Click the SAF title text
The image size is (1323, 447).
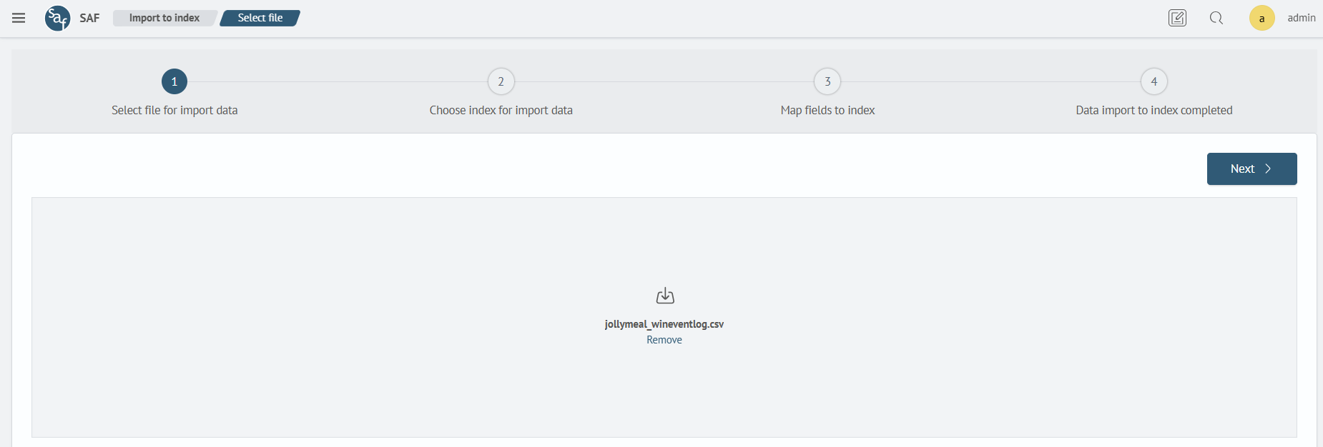pyautogui.click(x=89, y=18)
